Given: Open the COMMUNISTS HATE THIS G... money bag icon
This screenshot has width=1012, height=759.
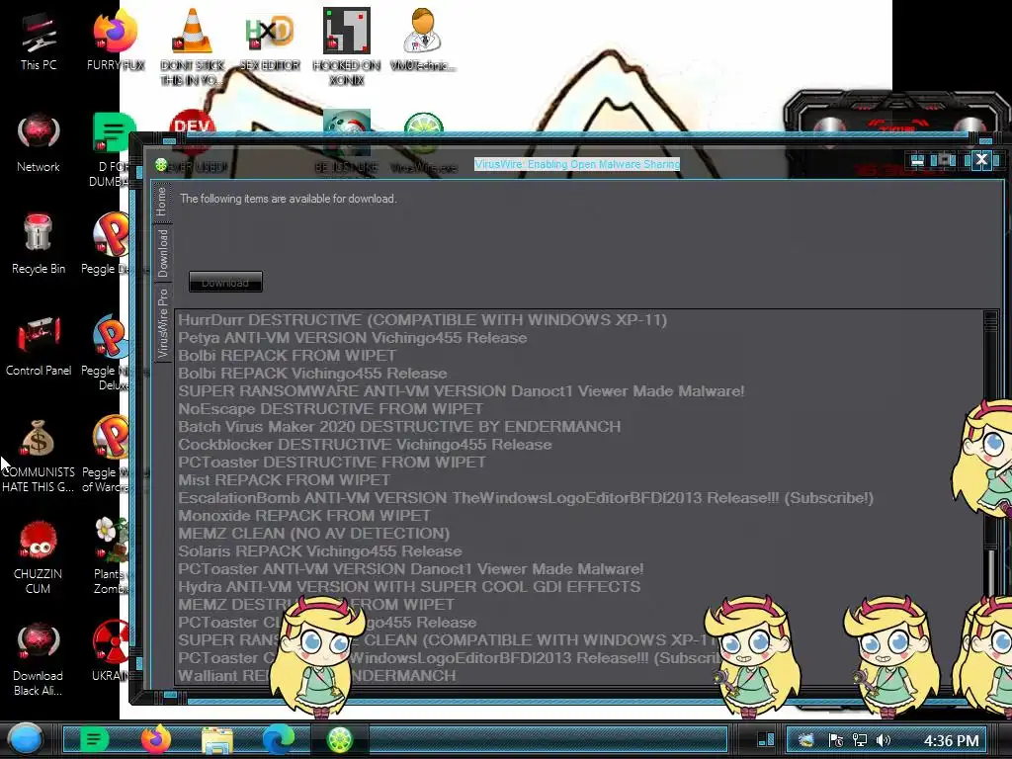Looking at the screenshot, I should click(x=39, y=456).
